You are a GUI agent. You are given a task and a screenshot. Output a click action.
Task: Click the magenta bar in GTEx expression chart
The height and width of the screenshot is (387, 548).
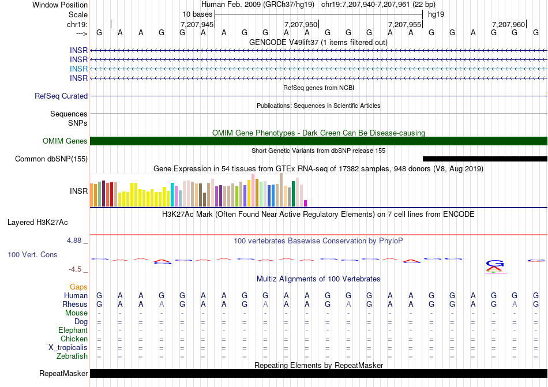click(x=305, y=203)
